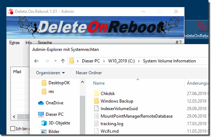The height and width of the screenshot is (137, 211).
Task: Select DesktopOK folder in navigation tree
Action: coord(59,83)
